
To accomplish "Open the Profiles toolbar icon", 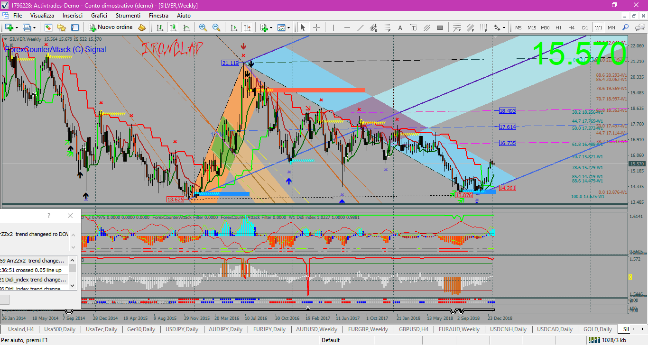I will [x=27, y=27].
